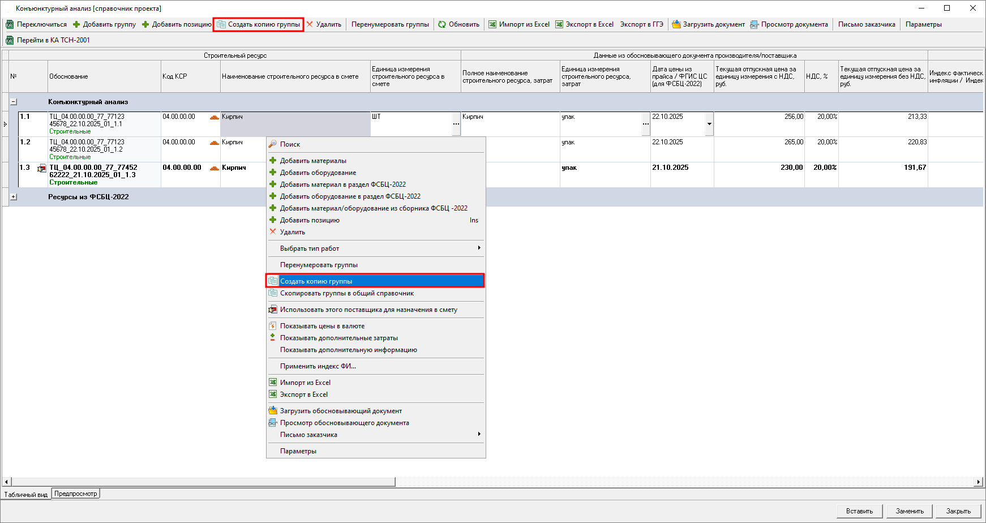Select Добавить материал/оборудование из сборника ФСБЦ-2022

click(x=376, y=208)
